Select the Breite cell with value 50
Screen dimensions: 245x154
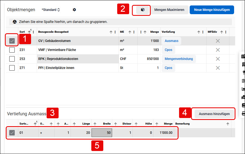102,133
